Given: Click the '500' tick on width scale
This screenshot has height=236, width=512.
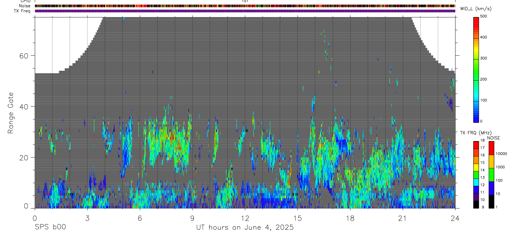Looking at the screenshot, I should 484,16.
